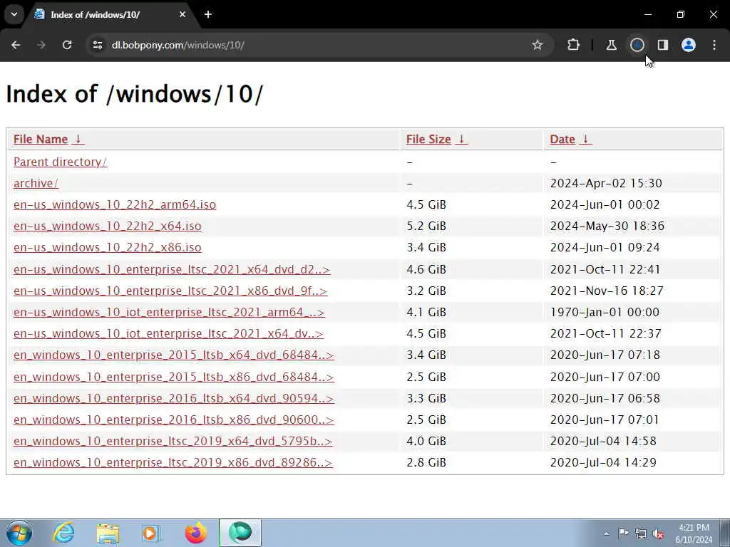
Task: Open the clock showing 4:21 PM
Action: tap(694, 533)
